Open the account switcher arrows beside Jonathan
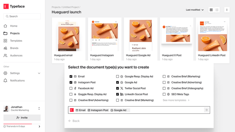This screenshot has height=132, width=235. 39,108
